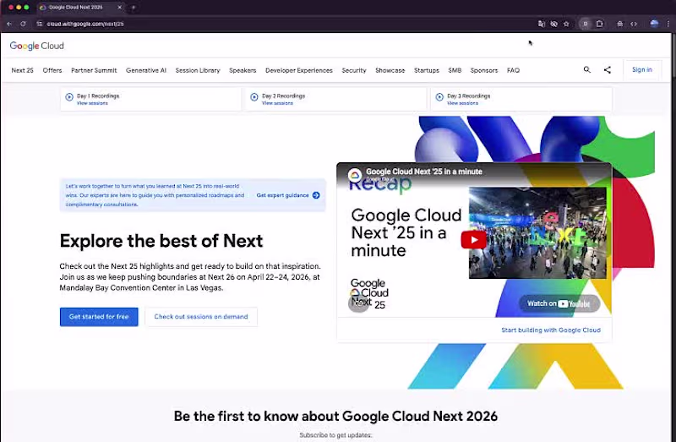Screen dimensions: 676x442
Task: Click the crossed-out eye icon in address bar
Action: 554,24
